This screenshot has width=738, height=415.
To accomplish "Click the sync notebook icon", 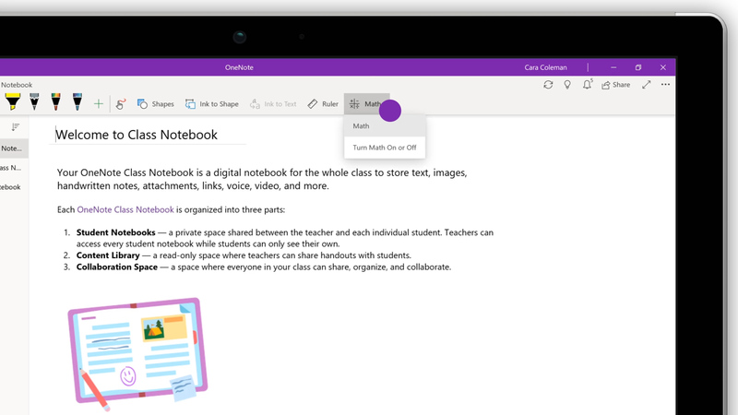I will tap(548, 85).
